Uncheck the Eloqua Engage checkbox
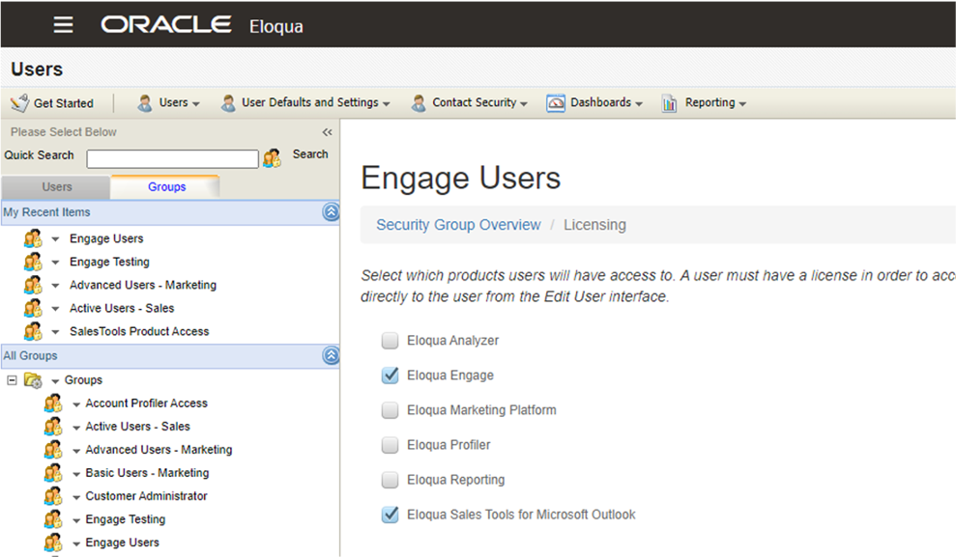The height and width of the screenshot is (557, 956). click(391, 376)
